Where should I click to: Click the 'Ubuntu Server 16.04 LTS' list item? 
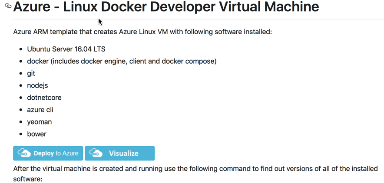[x=66, y=49]
